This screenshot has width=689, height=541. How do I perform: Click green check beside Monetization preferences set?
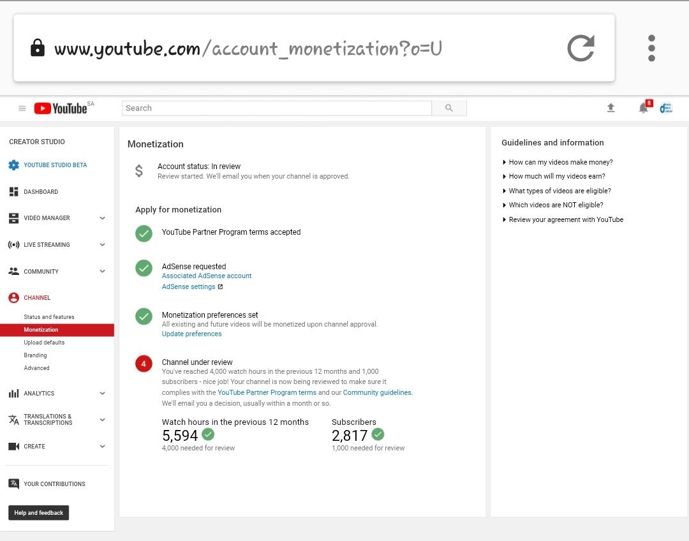144,316
